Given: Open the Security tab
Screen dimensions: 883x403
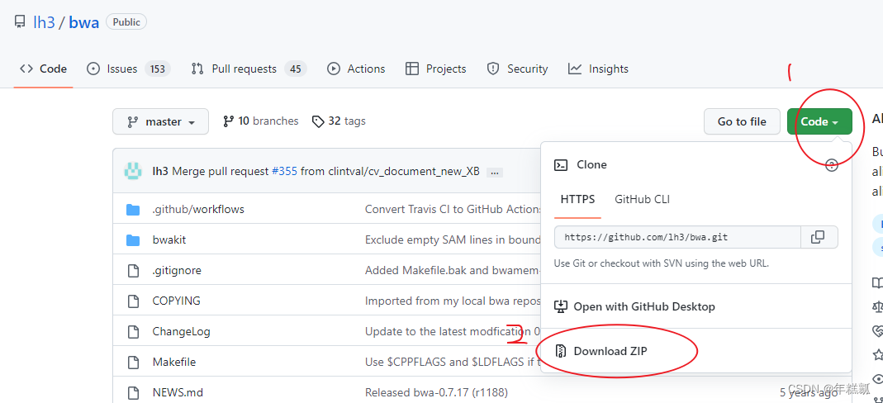Looking at the screenshot, I should 518,69.
